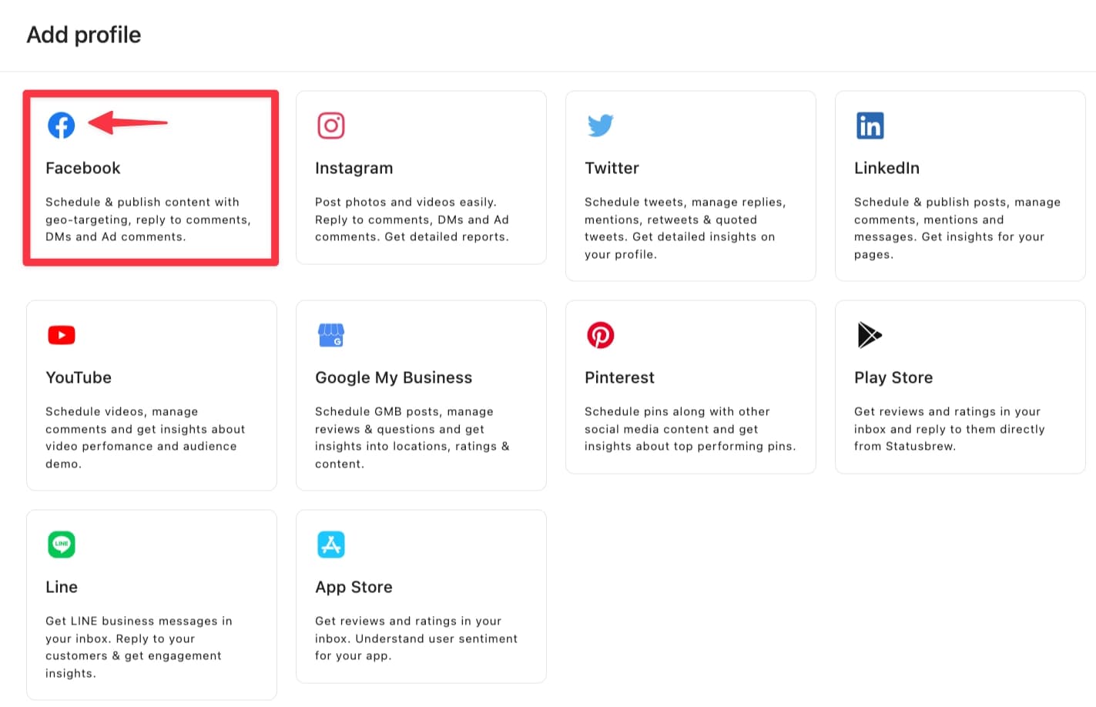The image size is (1096, 707).
Task: Click the LinkedIn logo icon
Action: [x=870, y=126]
